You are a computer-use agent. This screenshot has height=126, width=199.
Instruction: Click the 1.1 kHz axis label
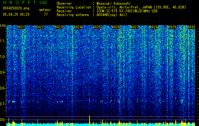pos(3,41)
